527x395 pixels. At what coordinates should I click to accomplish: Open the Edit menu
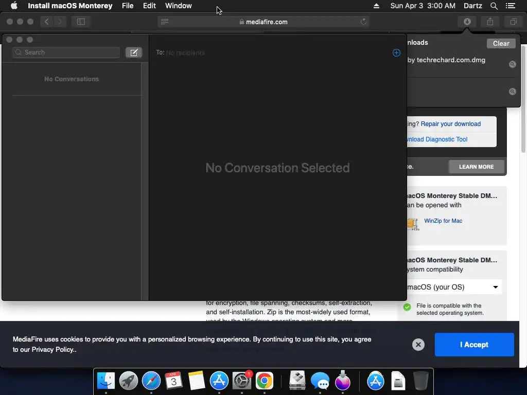149,6
